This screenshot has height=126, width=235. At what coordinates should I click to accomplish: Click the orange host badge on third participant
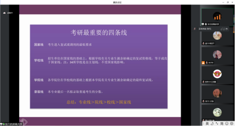(203, 63)
